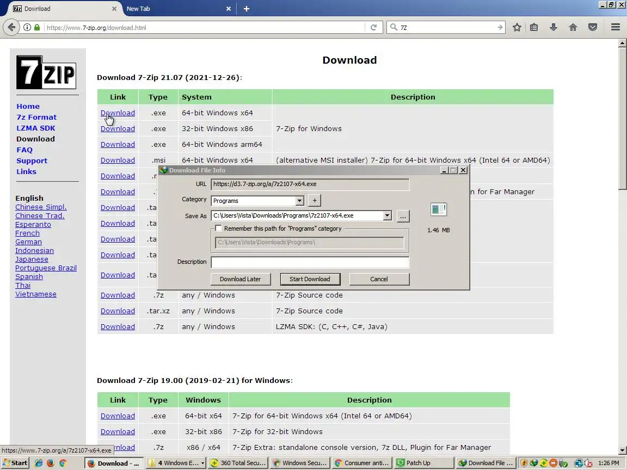Image resolution: width=627 pixels, height=470 pixels.
Task: Click the browser back arrow button
Action: [x=11, y=27]
